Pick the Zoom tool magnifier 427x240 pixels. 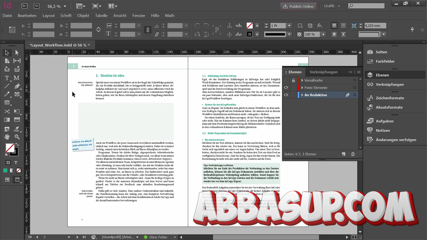point(17,137)
